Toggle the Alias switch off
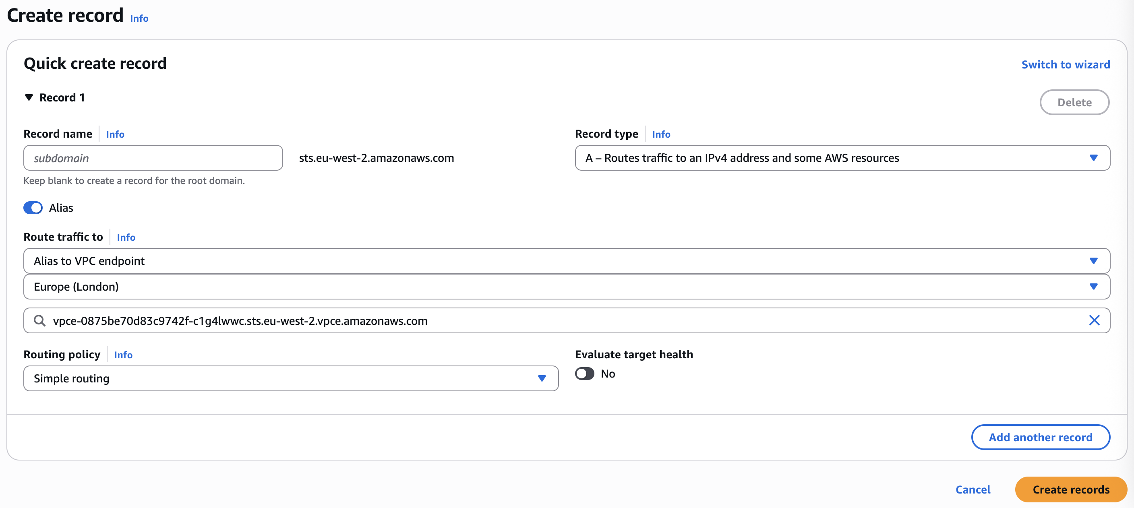This screenshot has height=508, width=1134. (33, 208)
